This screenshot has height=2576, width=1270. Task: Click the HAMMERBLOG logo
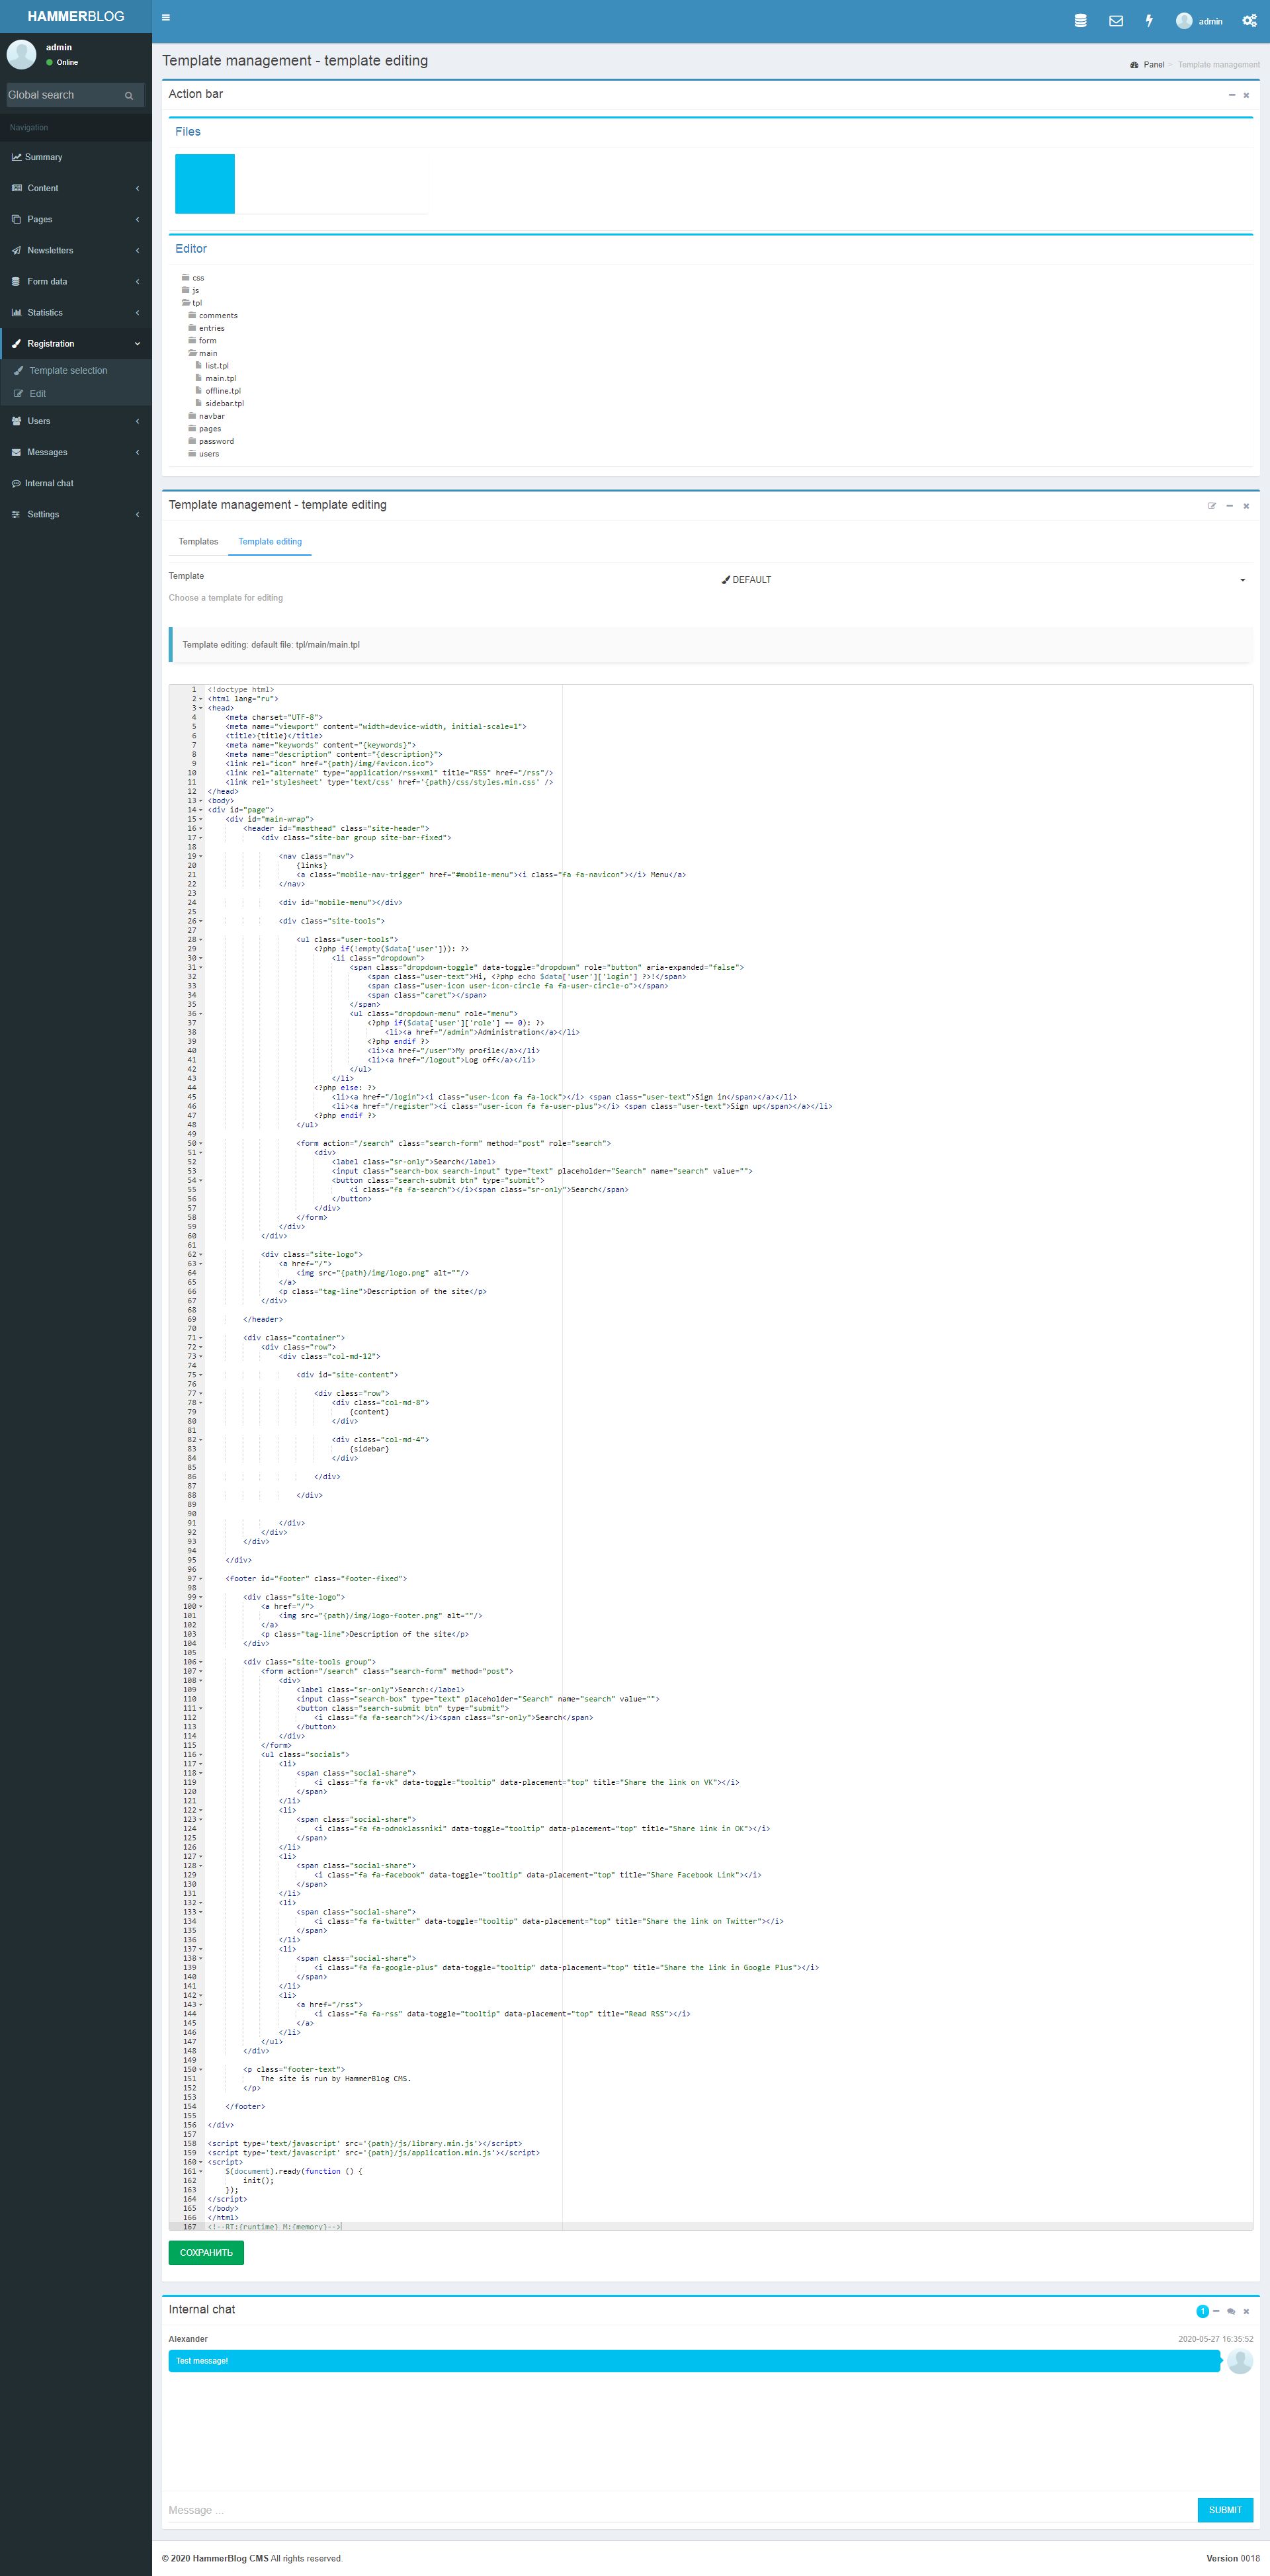point(76,17)
